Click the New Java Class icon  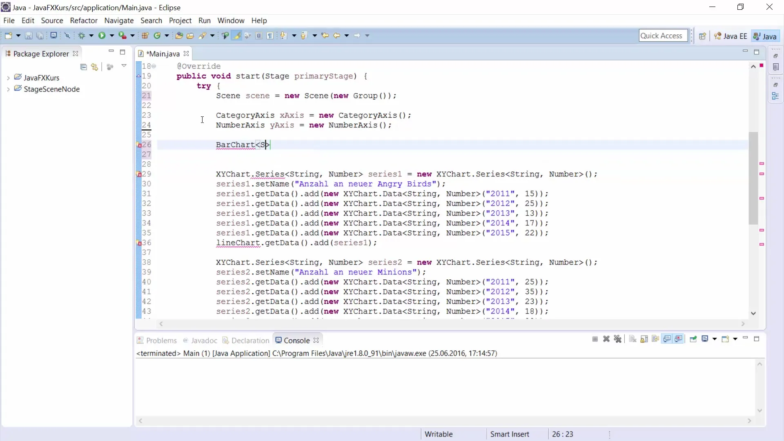(157, 36)
